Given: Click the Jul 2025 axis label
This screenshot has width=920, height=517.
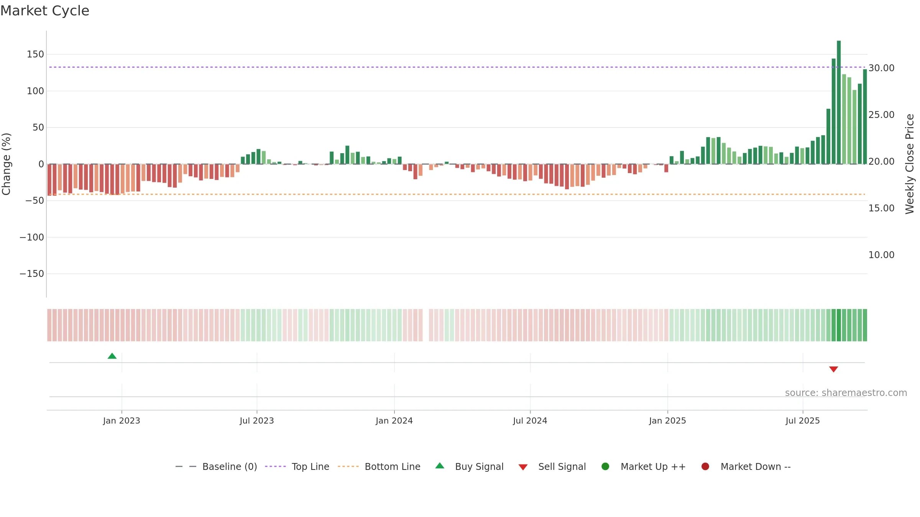Looking at the screenshot, I should pos(803,420).
